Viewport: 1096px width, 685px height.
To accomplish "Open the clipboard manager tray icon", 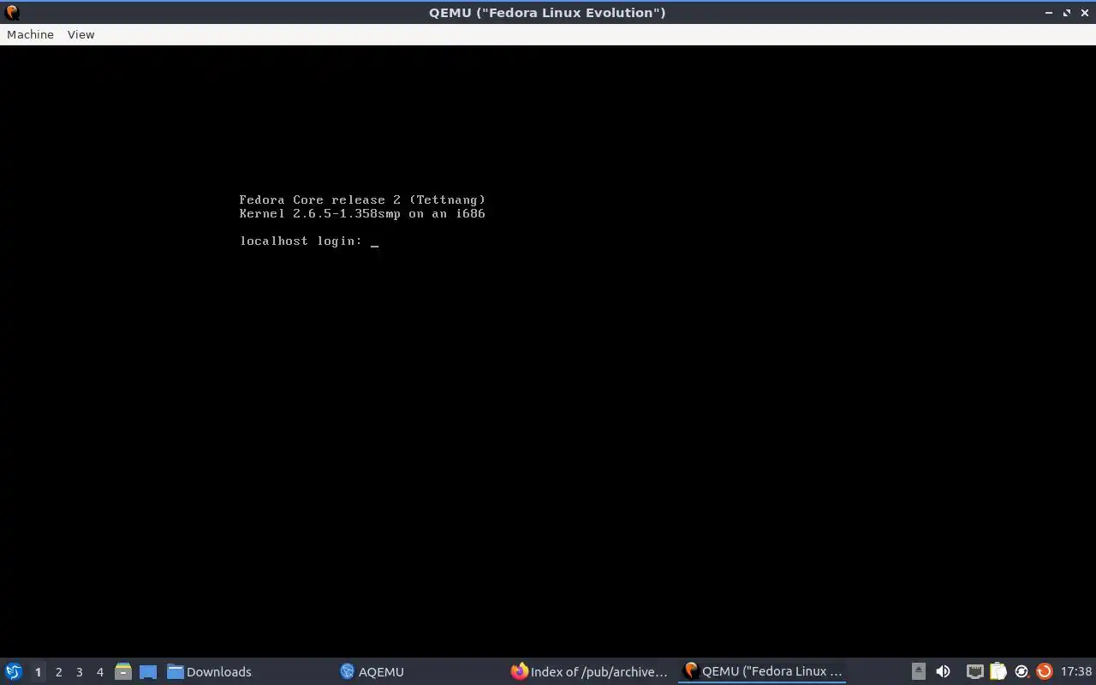I will [998, 671].
